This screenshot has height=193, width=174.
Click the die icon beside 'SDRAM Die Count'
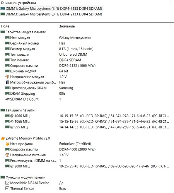7,99
